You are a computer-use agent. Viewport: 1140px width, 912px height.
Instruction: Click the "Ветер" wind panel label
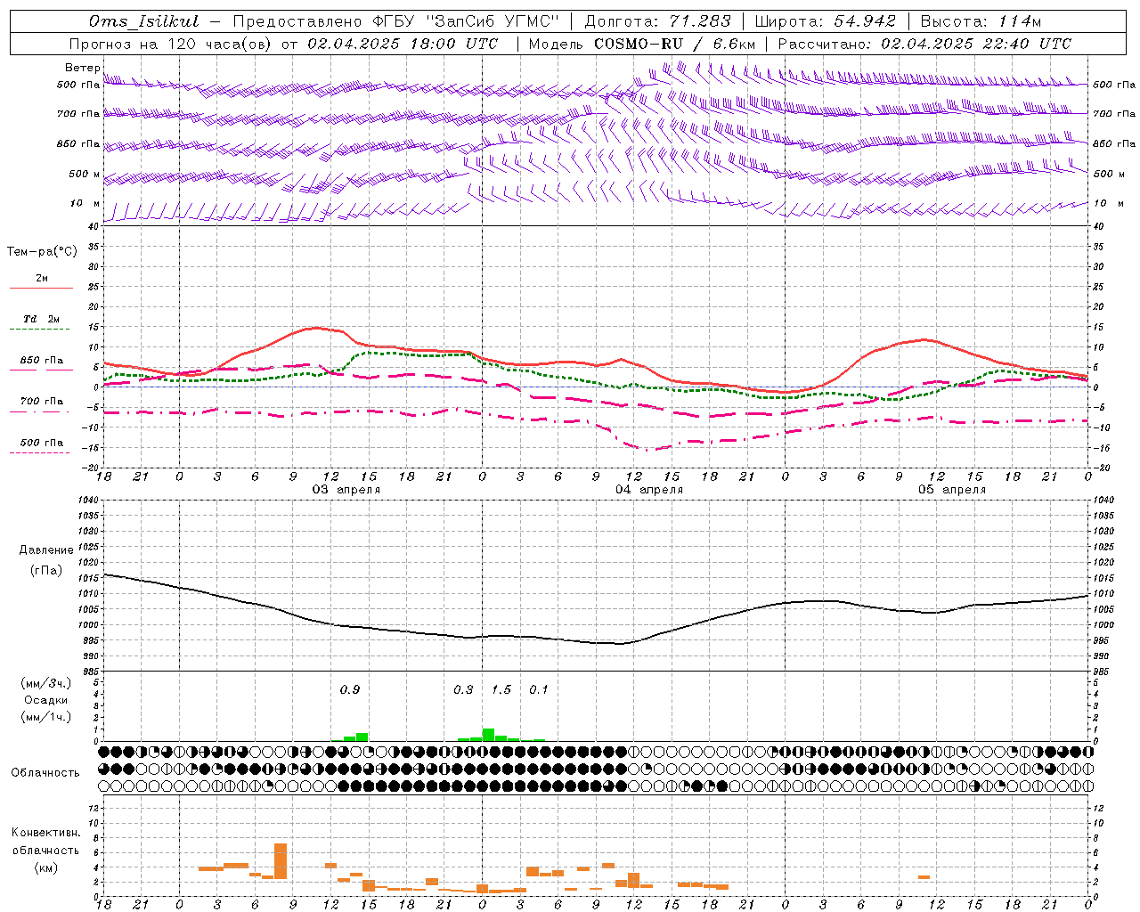coord(83,68)
